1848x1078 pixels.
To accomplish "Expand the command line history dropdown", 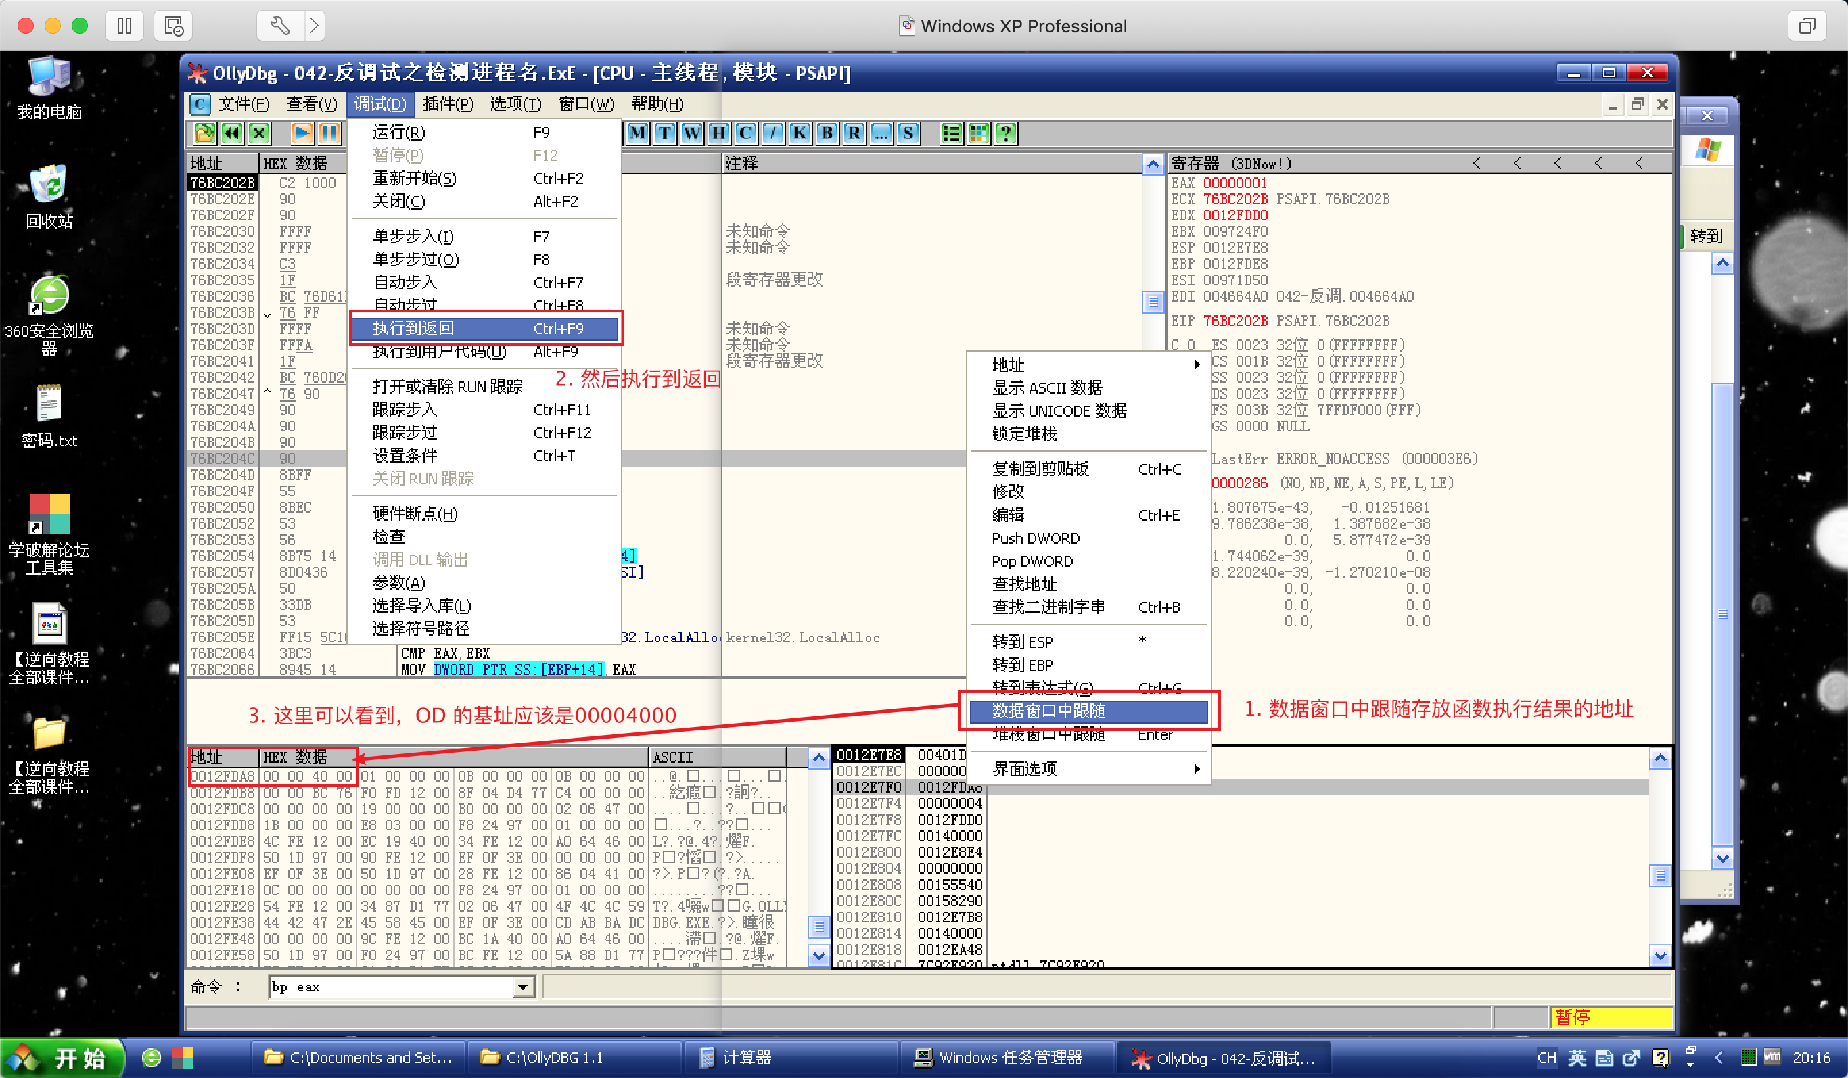I will coord(522,987).
